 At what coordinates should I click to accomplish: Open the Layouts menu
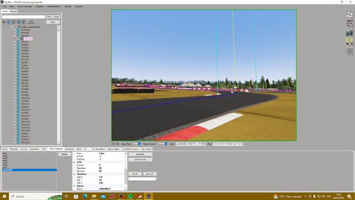coord(79,7)
